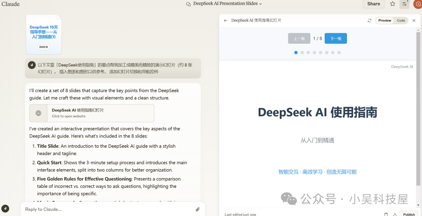Image resolution: width=422 pixels, height=216 pixels.
Task: Refresh the artifact preview
Action: [x=370, y=20]
